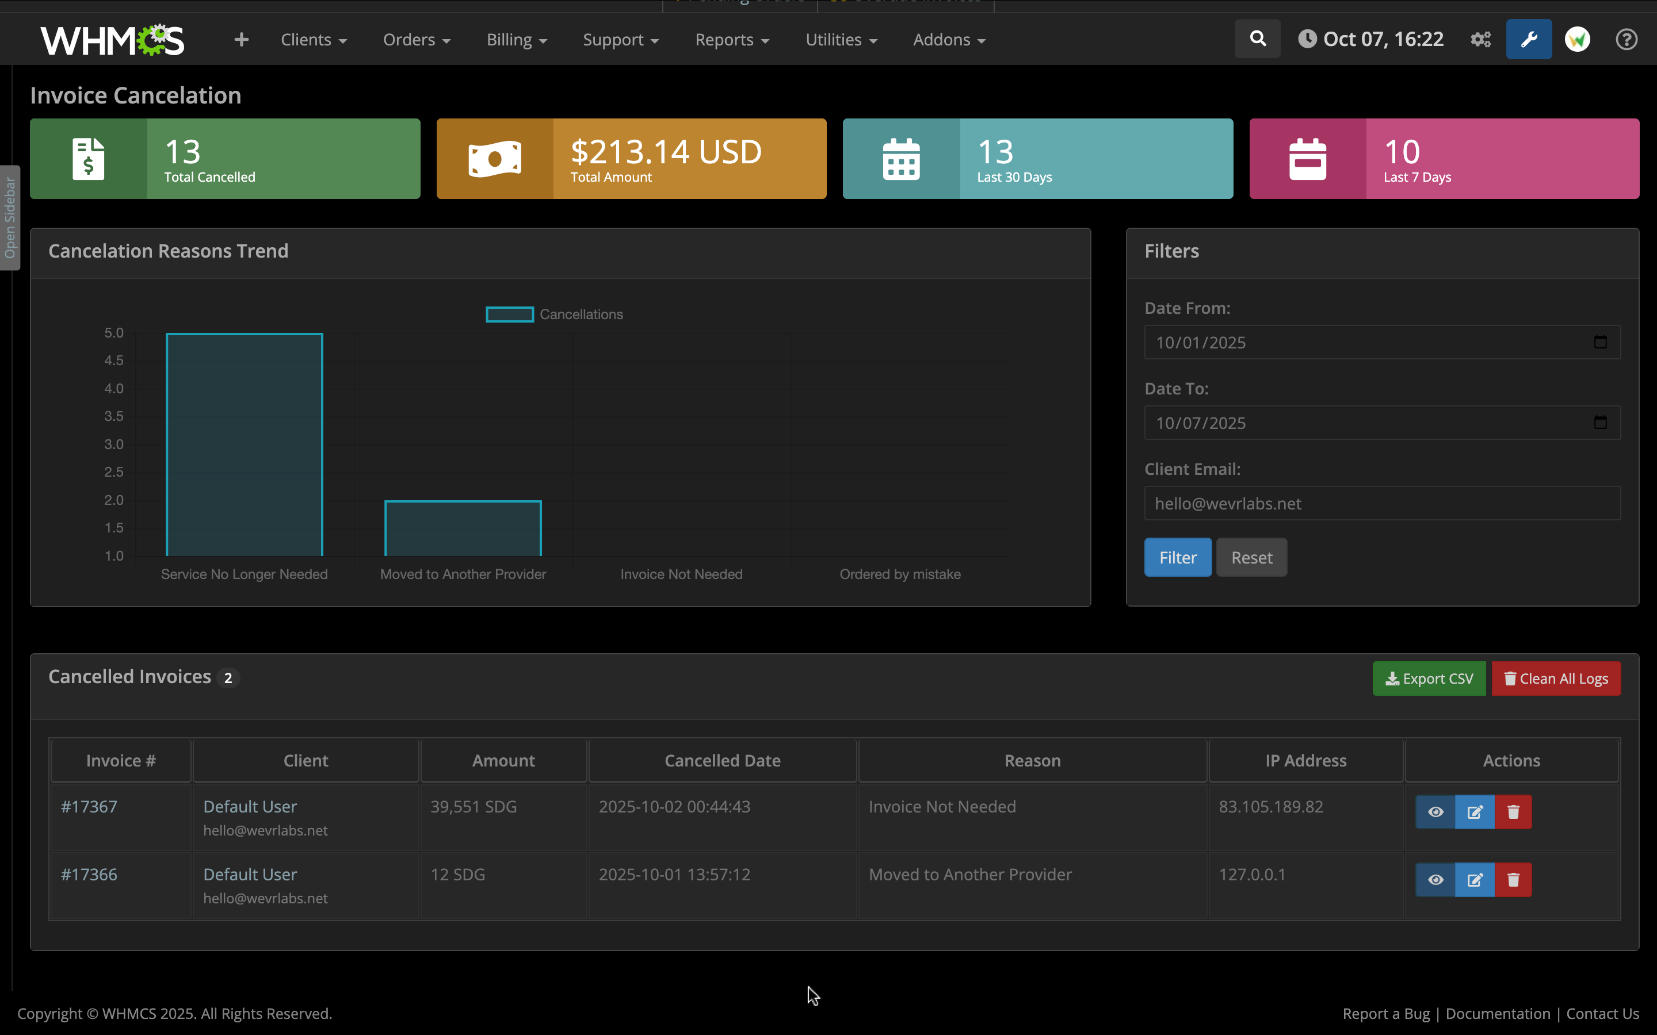View invoice #17367 details eye icon
The height and width of the screenshot is (1035, 1657).
coord(1436,812)
